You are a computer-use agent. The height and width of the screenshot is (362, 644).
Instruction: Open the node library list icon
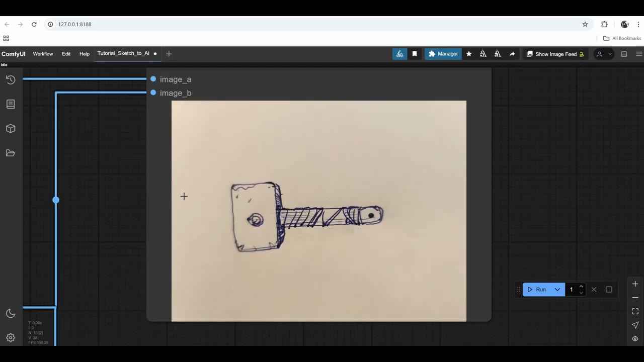11,104
